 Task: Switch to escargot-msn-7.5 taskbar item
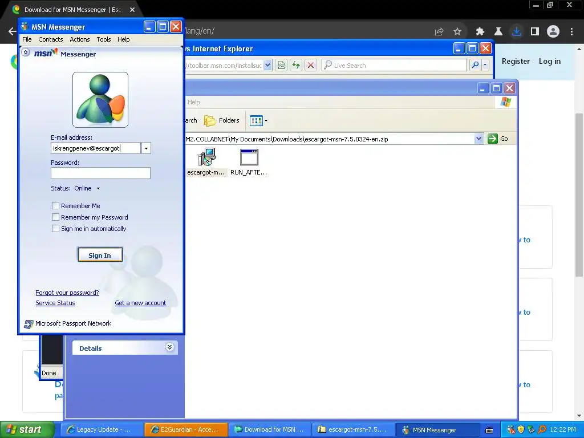(x=353, y=429)
